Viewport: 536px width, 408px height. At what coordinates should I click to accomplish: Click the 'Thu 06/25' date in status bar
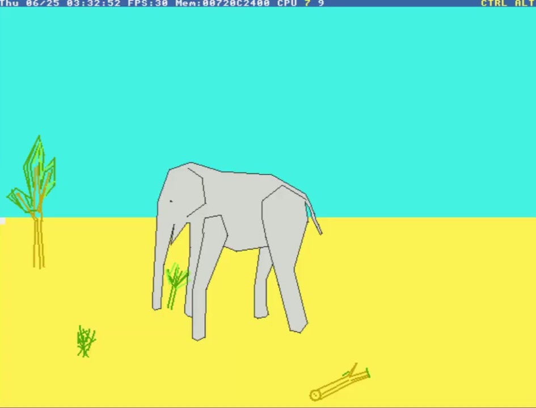pos(29,3)
